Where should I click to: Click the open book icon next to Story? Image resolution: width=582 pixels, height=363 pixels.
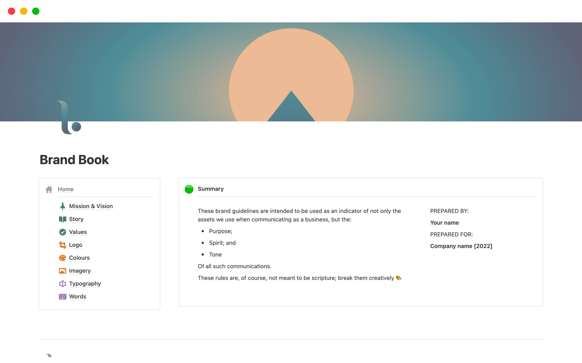(62, 219)
